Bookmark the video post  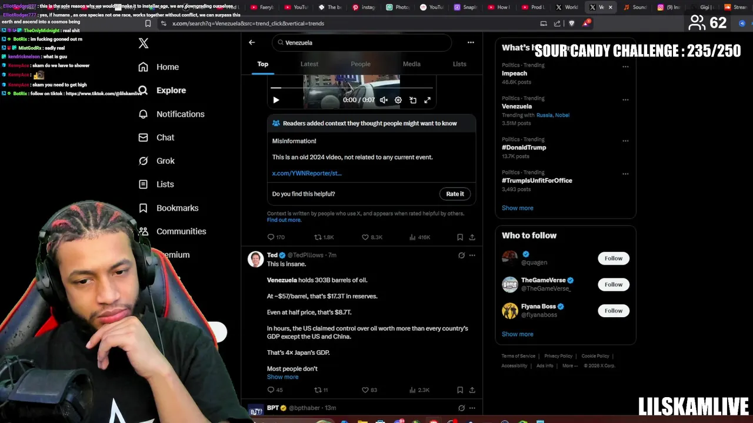(460, 237)
